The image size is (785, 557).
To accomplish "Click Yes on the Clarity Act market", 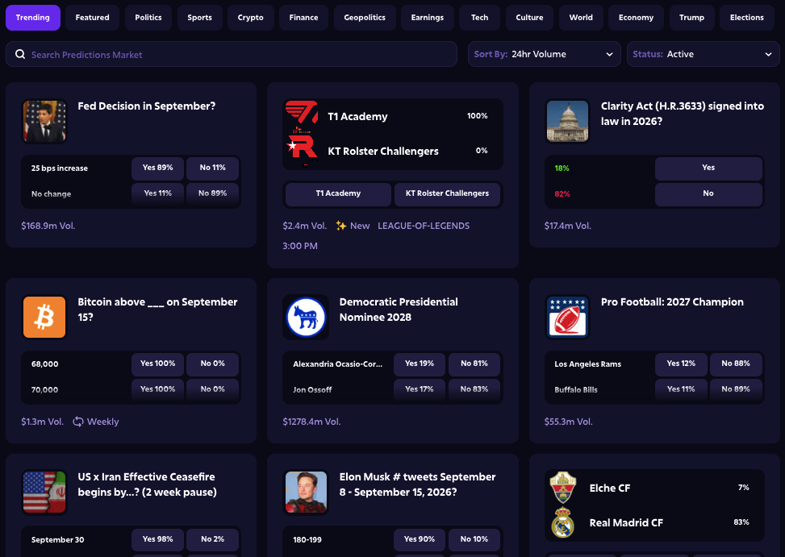I will 708,168.
